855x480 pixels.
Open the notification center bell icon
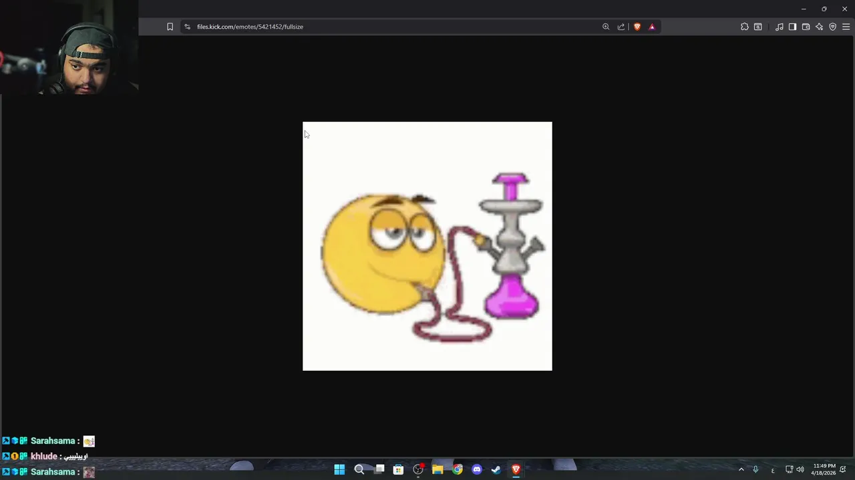tap(843, 469)
